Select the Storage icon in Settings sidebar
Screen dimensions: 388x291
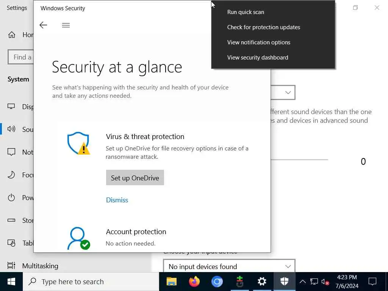(x=11, y=220)
